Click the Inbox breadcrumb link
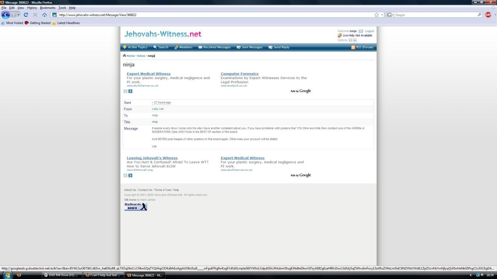Screen dimensions: 497x279 coord(141,56)
